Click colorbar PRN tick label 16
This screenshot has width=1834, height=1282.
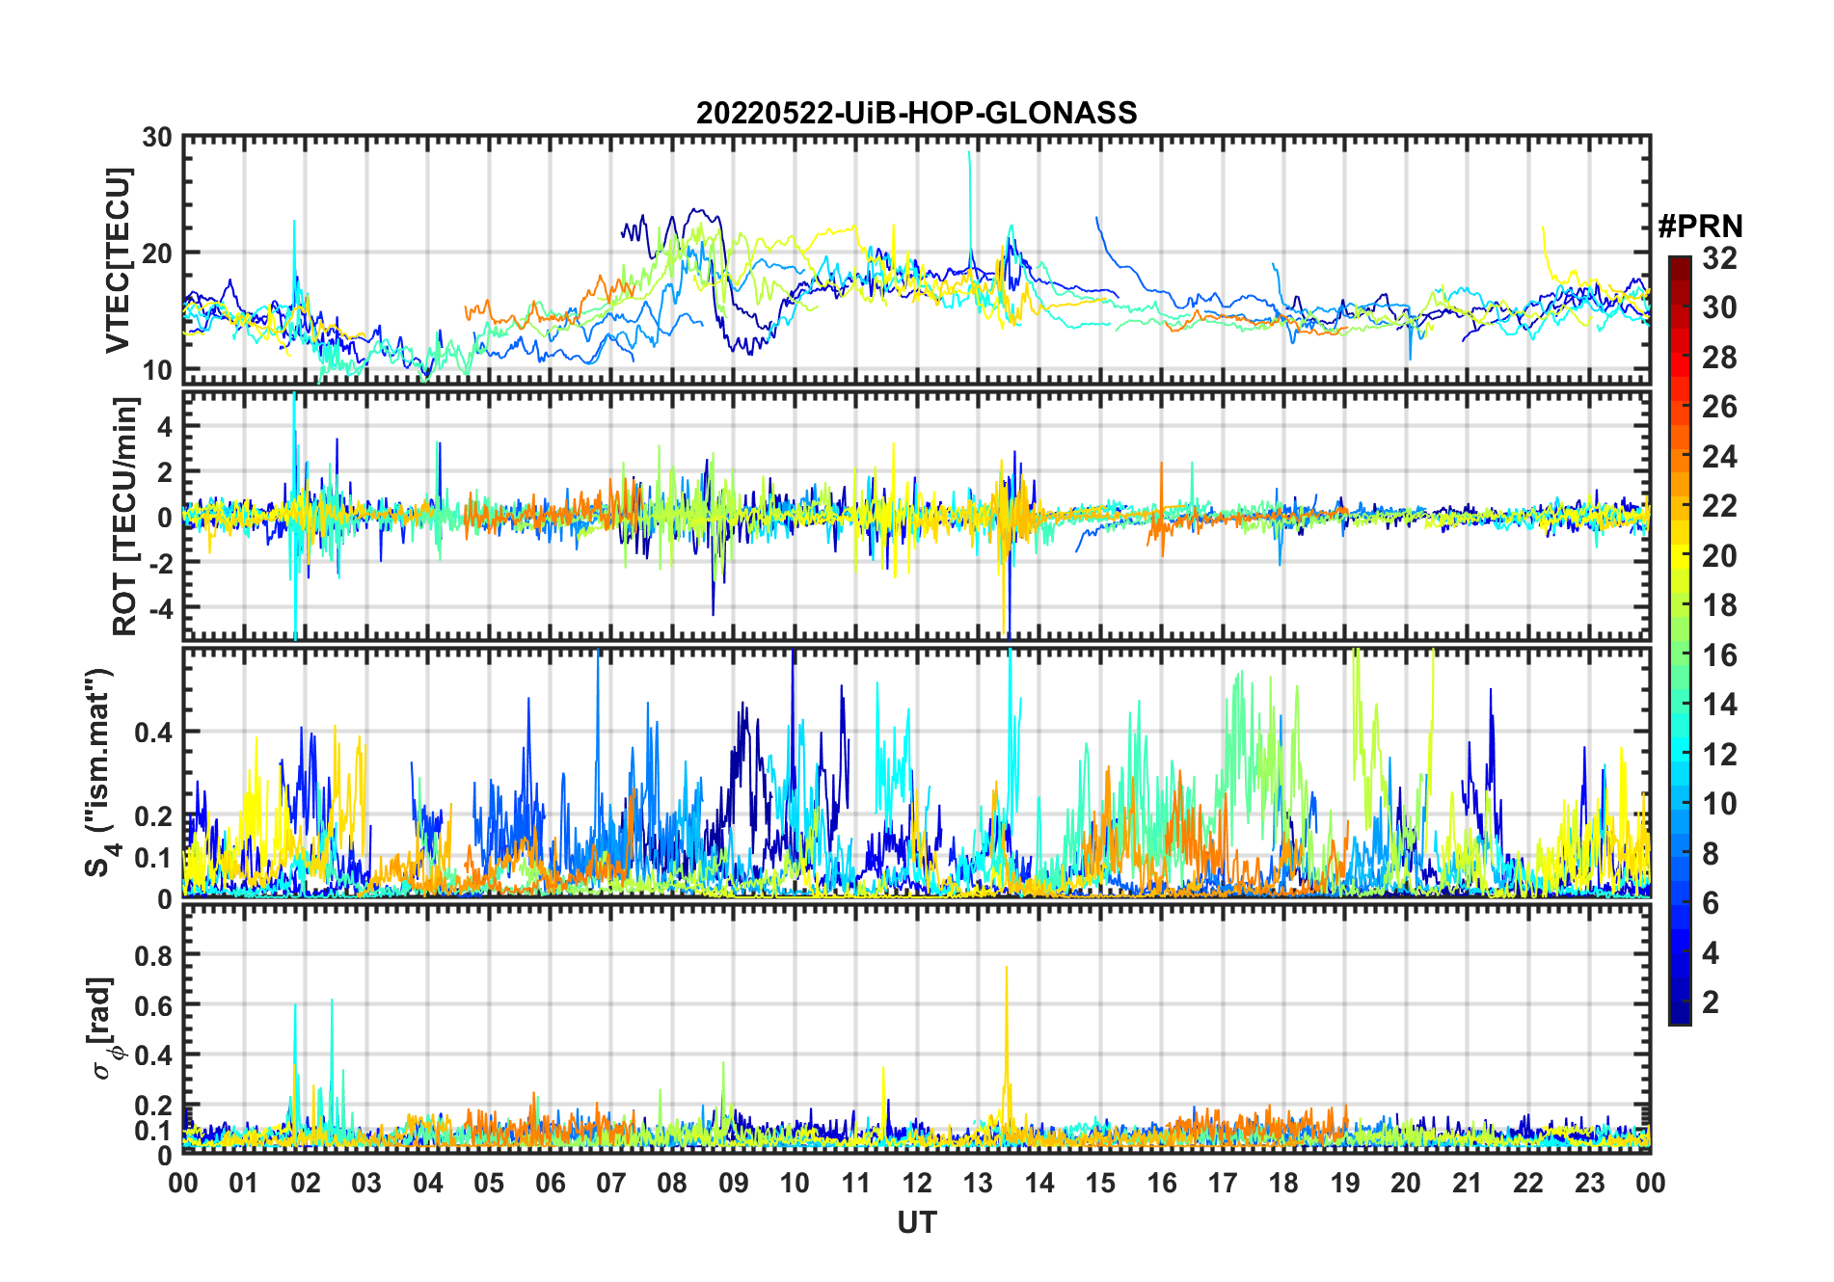pyautogui.click(x=1719, y=655)
